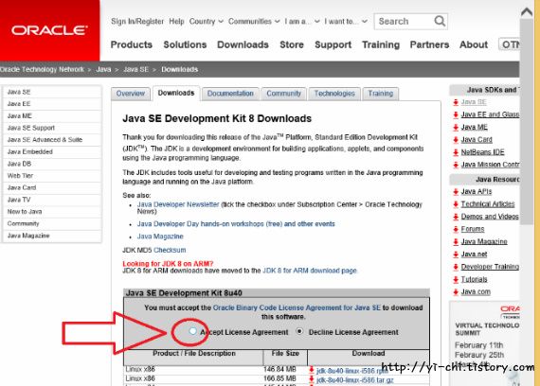Screen dimensions: 540x386
Task: Click the scrollbar up arrow
Action: point(527,12)
